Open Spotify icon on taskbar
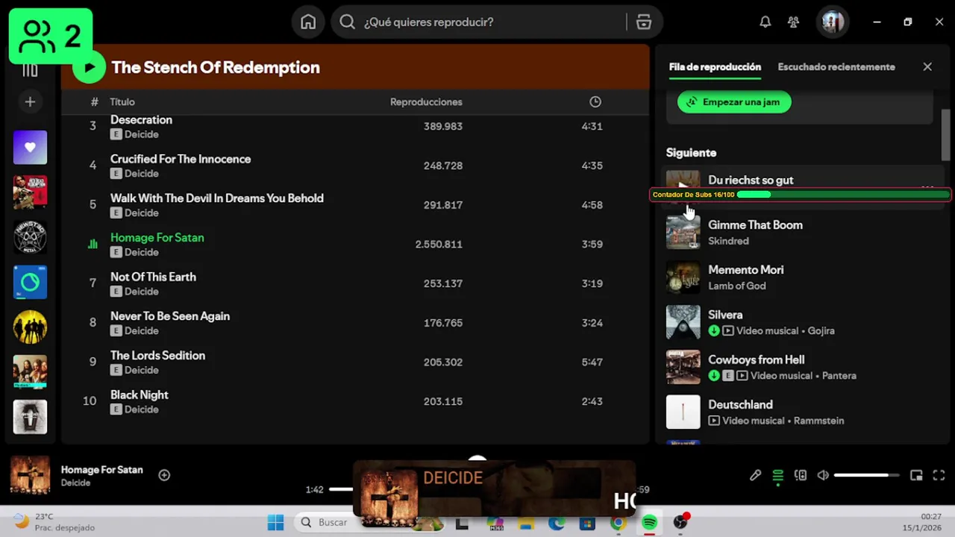Viewport: 955px width, 537px height. 649,523
